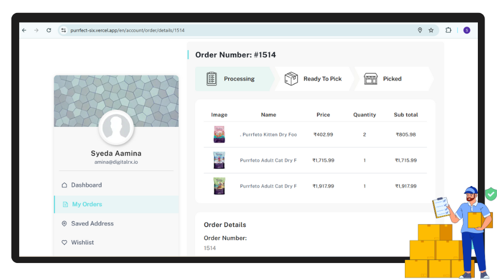The image size is (497, 279).
Task: Click the Sub total column header
Action: [x=406, y=115]
